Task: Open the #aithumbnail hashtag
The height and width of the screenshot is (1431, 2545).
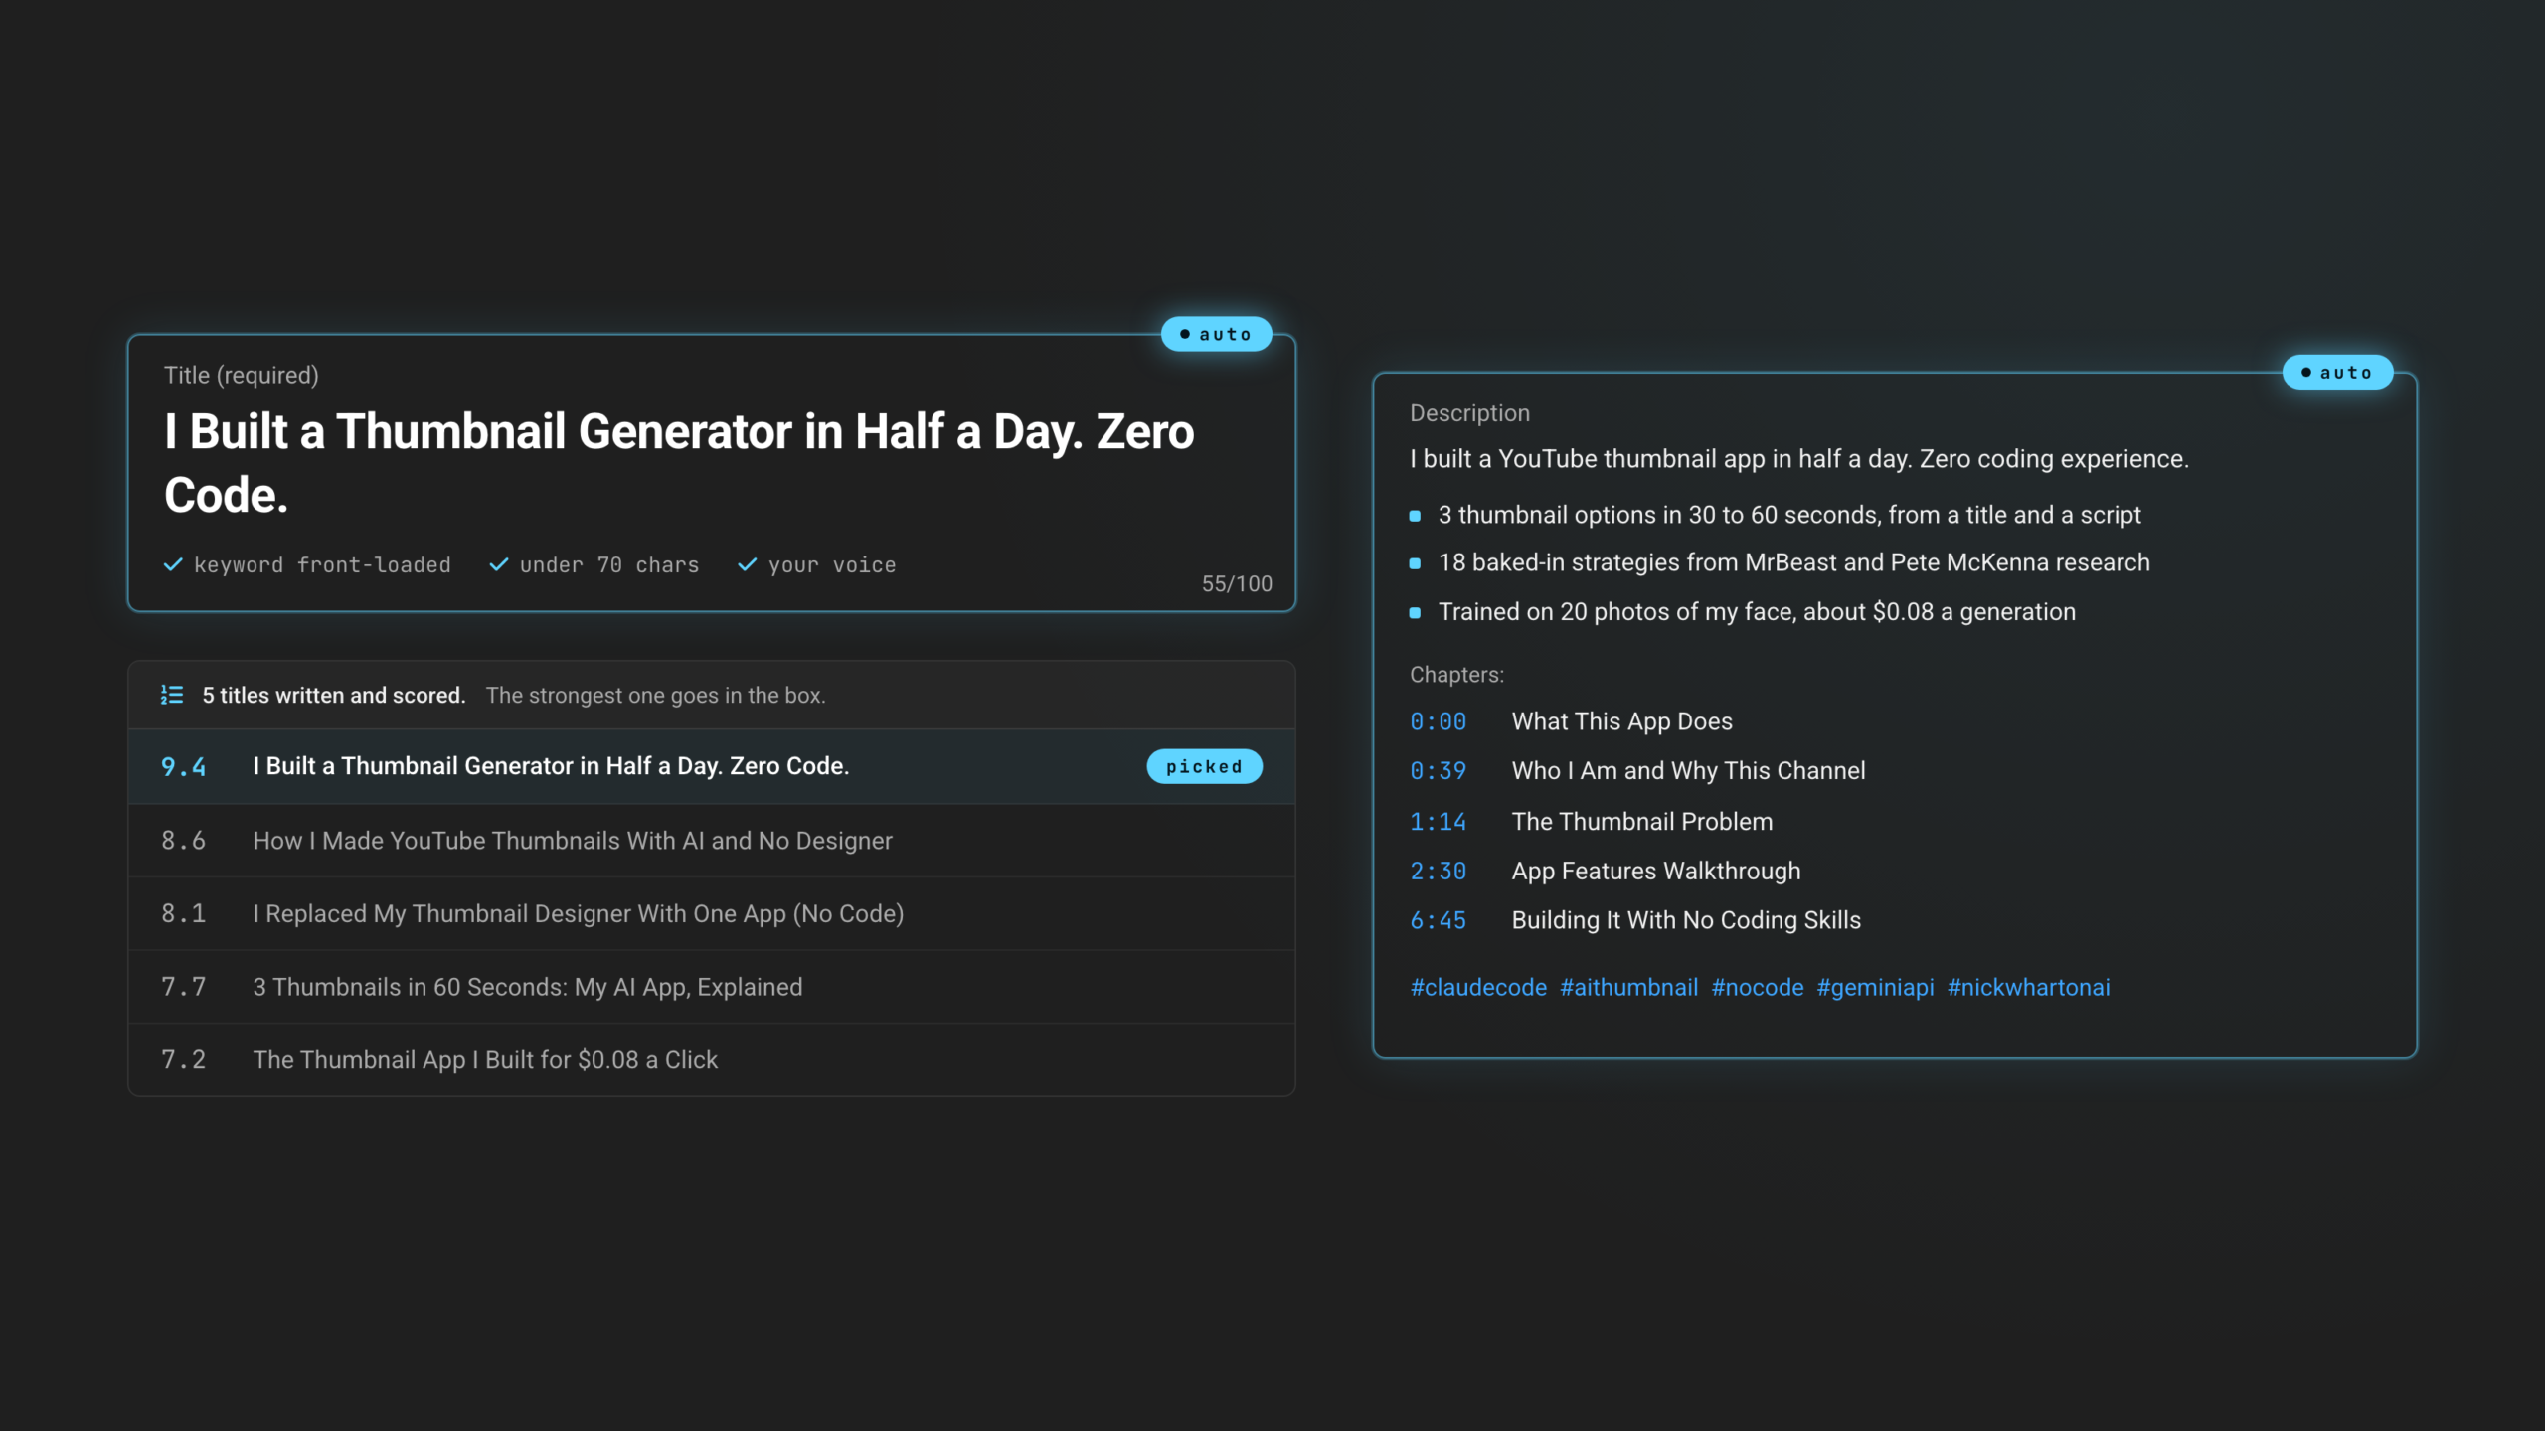Action: point(1628,987)
